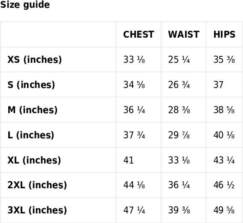Click the 3XL (inches) row label
The width and height of the screenshot is (243, 223).
tap(37, 210)
